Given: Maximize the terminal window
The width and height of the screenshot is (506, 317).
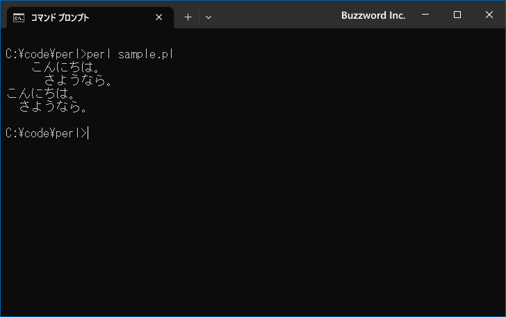Looking at the screenshot, I should (x=457, y=15).
